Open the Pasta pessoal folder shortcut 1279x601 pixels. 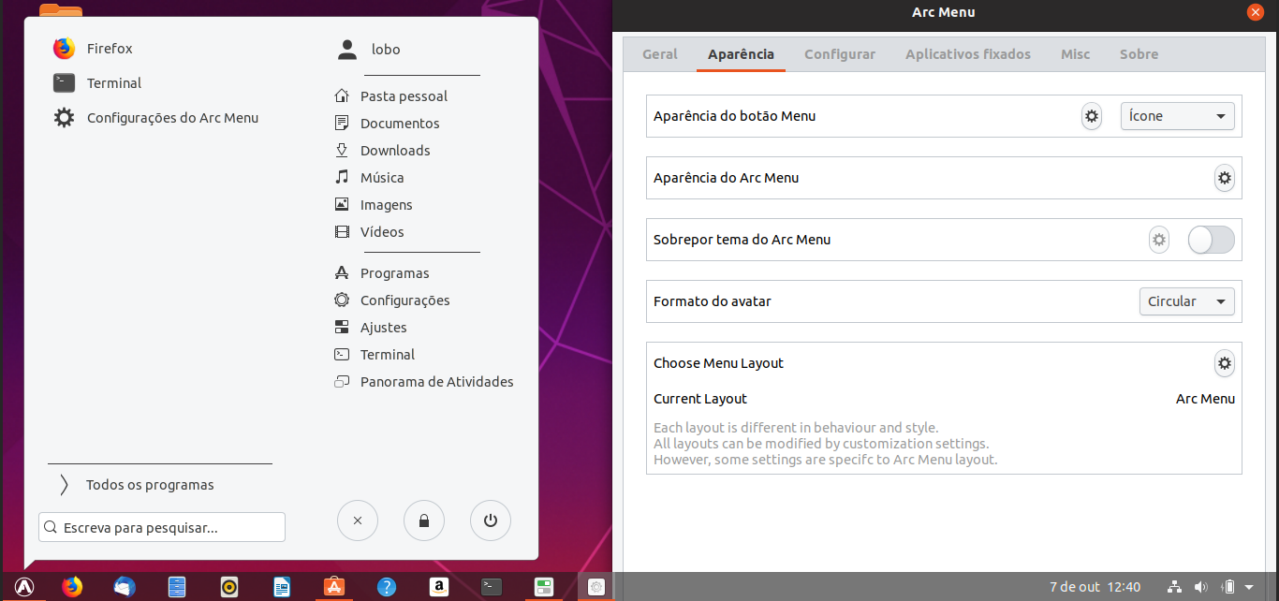[x=404, y=95]
